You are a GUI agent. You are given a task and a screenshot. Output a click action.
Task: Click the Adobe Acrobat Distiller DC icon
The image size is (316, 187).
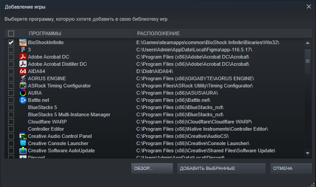coord(23,64)
